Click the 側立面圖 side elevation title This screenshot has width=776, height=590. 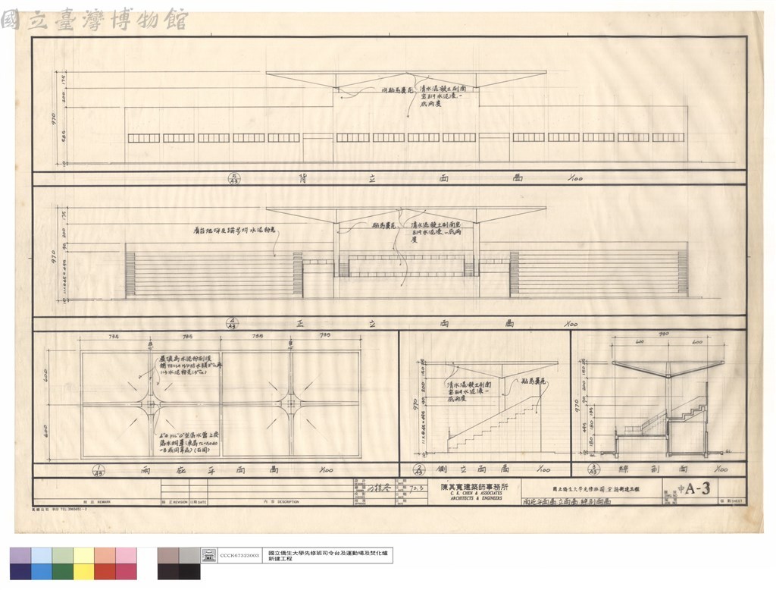474,469
